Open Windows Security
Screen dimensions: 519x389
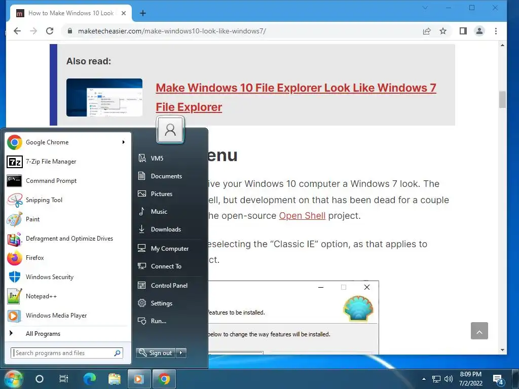coord(68,277)
